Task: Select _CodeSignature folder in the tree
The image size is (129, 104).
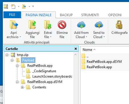Action: coord(44,71)
